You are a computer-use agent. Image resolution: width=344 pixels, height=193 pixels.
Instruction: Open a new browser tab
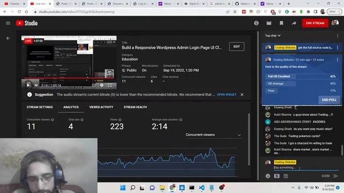[289, 4]
